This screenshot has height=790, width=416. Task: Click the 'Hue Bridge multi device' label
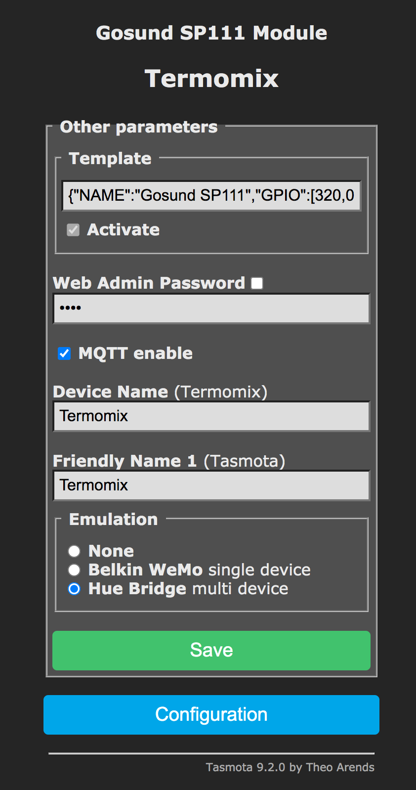coord(188,589)
